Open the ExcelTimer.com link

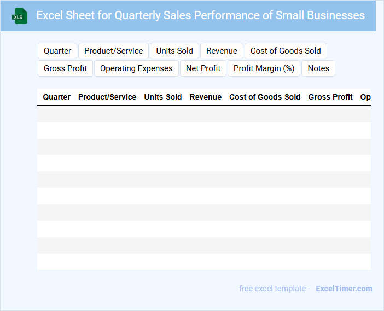point(344,289)
